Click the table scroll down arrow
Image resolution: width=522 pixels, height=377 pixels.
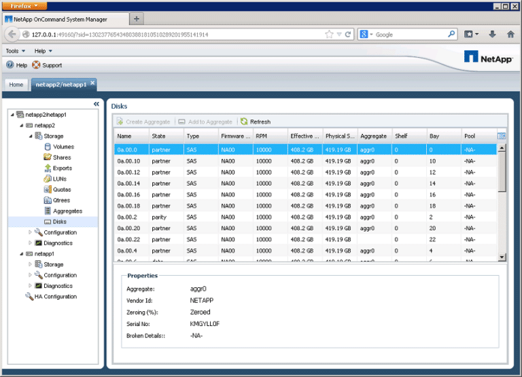pyautogui.click(x=502, y=257)
